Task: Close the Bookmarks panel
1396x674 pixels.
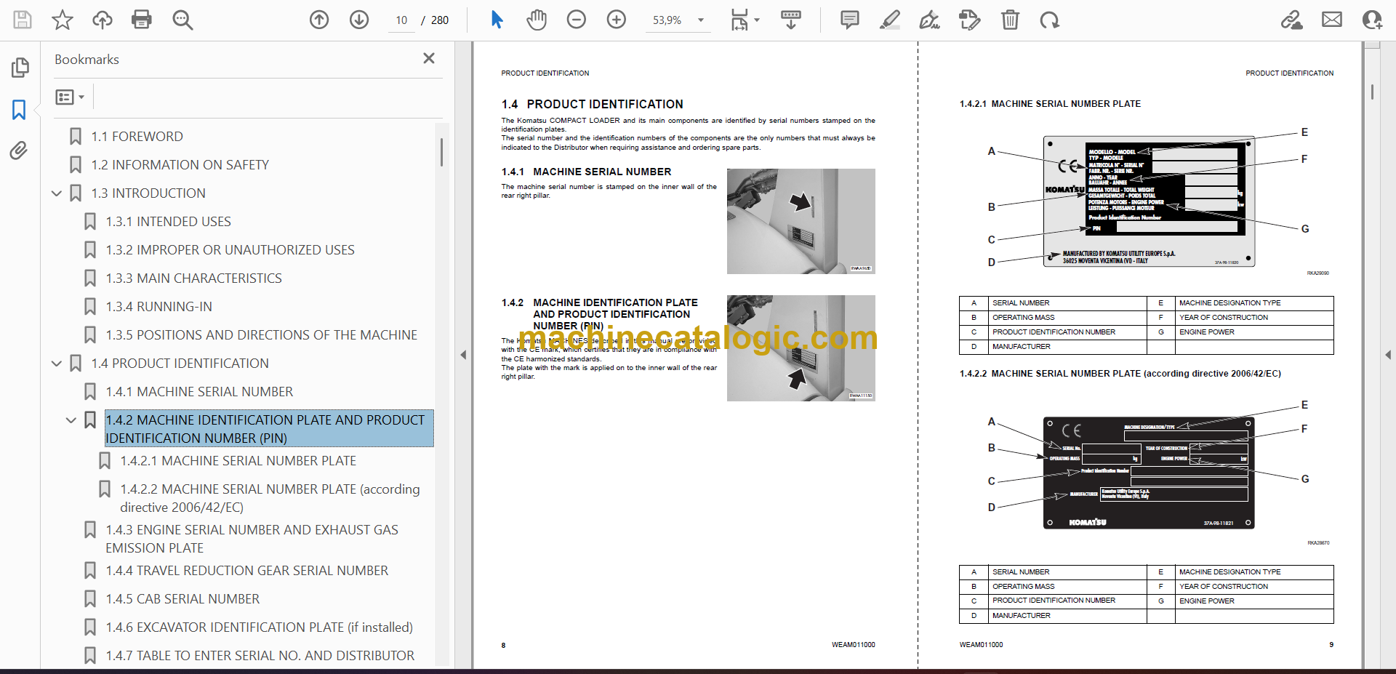Action: coord(429,58)
